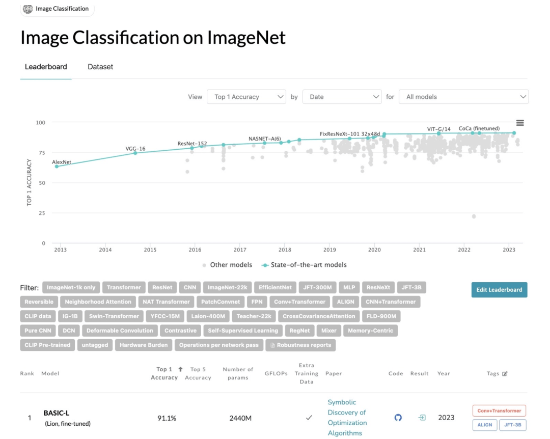Click the edit tags pencil icon

point(505,374)
